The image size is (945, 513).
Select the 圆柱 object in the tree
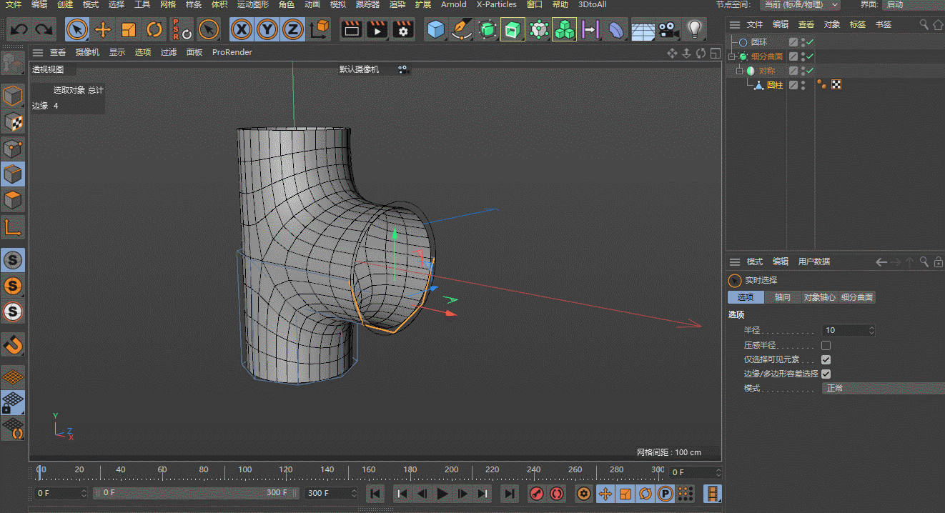point(774,85)
